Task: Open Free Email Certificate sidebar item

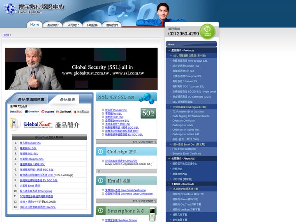Action: tap(184, 149)
